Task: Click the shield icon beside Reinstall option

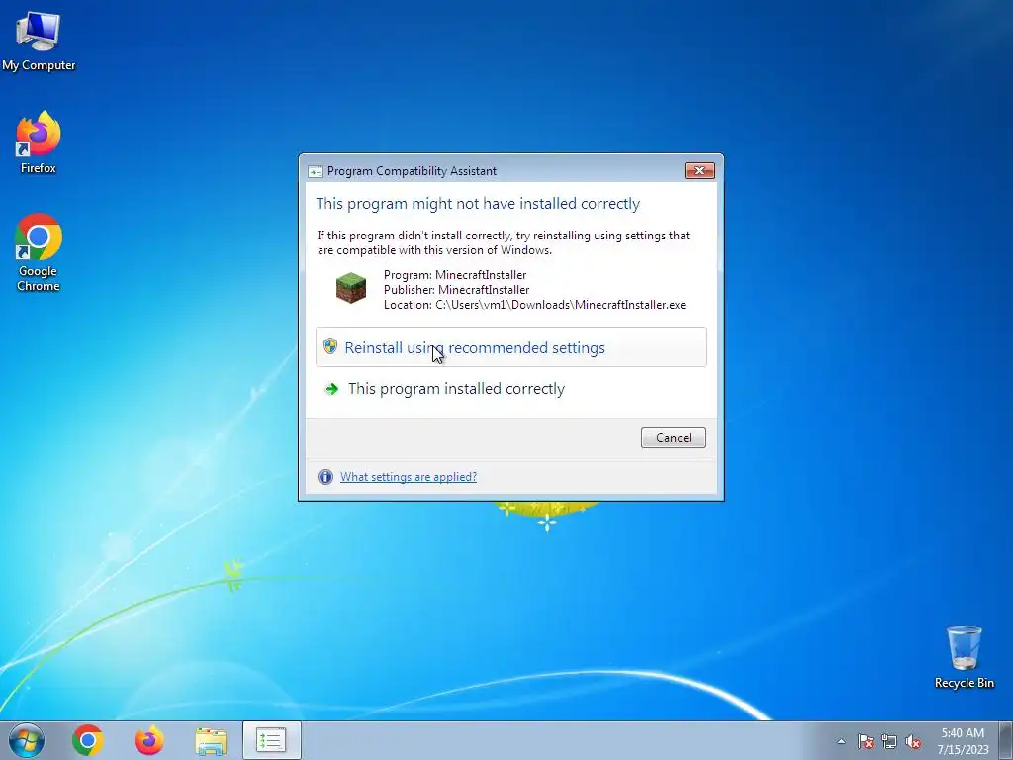Action: coord(330,346)
